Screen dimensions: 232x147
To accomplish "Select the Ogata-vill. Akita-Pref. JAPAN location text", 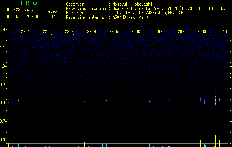I will [169, 8].
